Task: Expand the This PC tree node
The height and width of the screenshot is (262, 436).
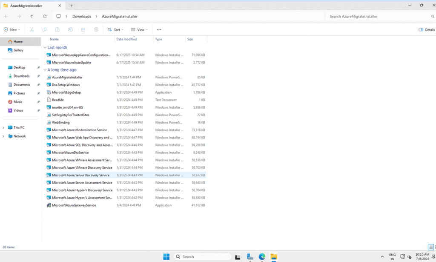Action: [x=4, y=128]
